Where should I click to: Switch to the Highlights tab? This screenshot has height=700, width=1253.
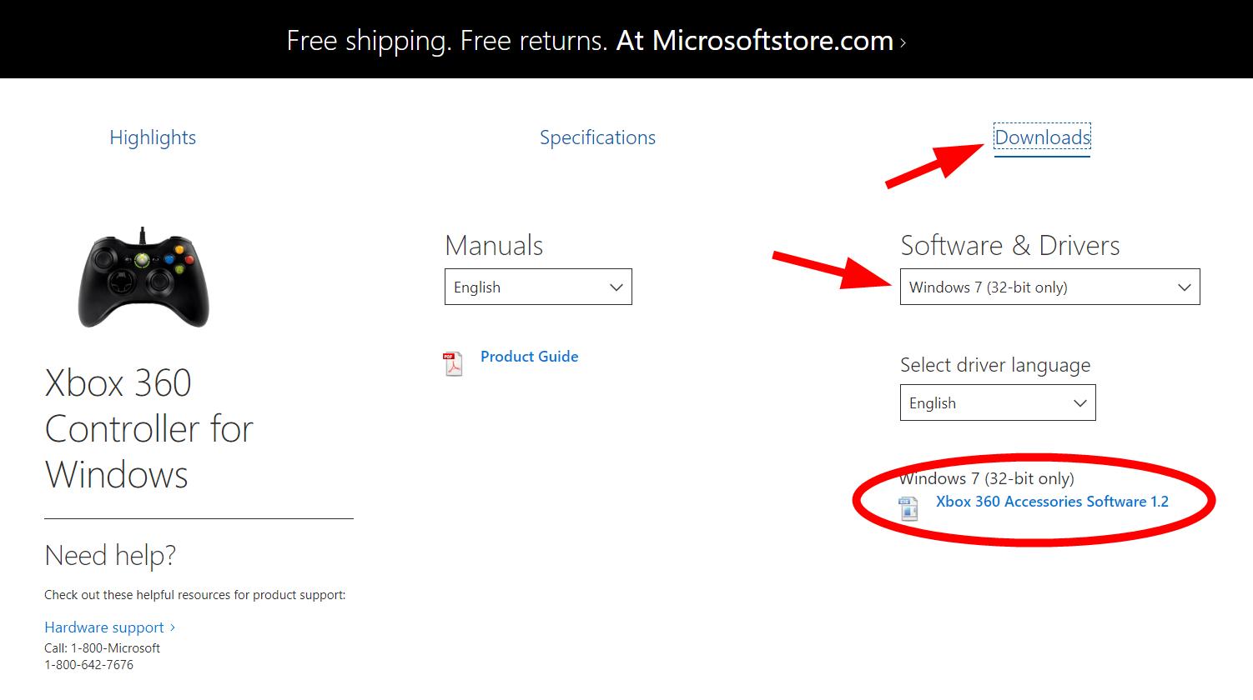pos(153,137)
